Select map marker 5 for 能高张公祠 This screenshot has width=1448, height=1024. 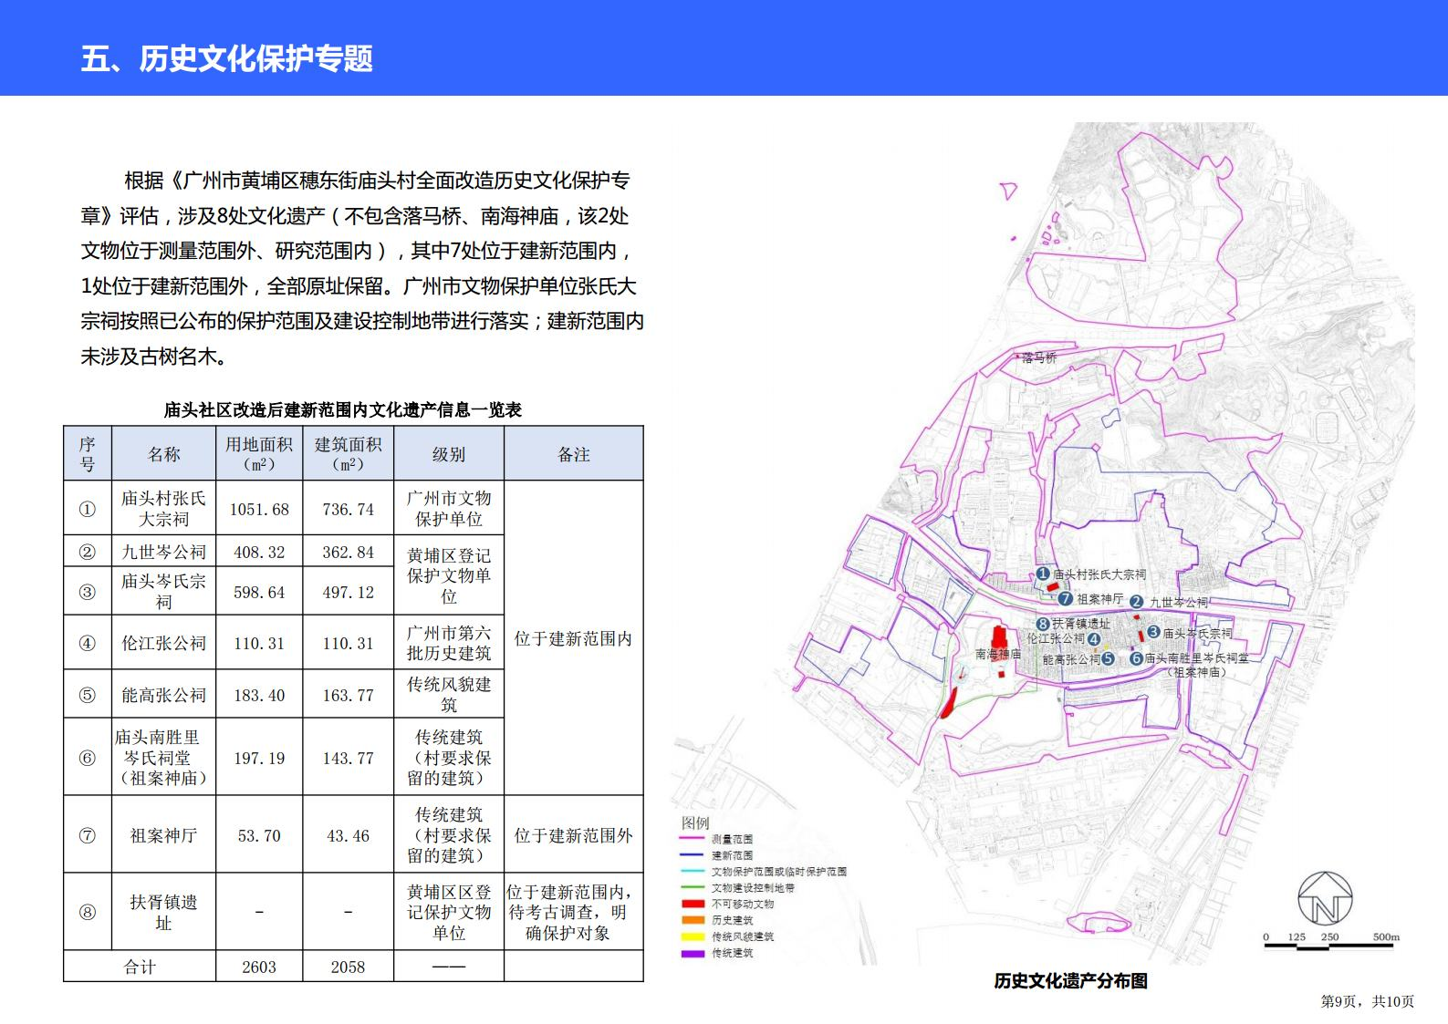(1108, 658)
